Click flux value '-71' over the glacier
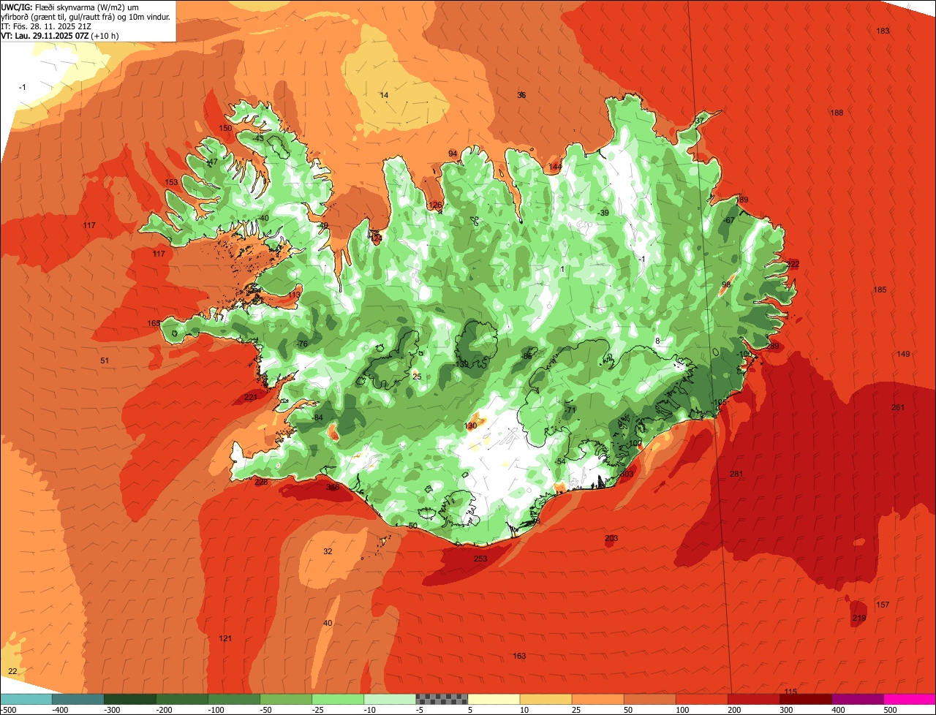 [571, 409]
